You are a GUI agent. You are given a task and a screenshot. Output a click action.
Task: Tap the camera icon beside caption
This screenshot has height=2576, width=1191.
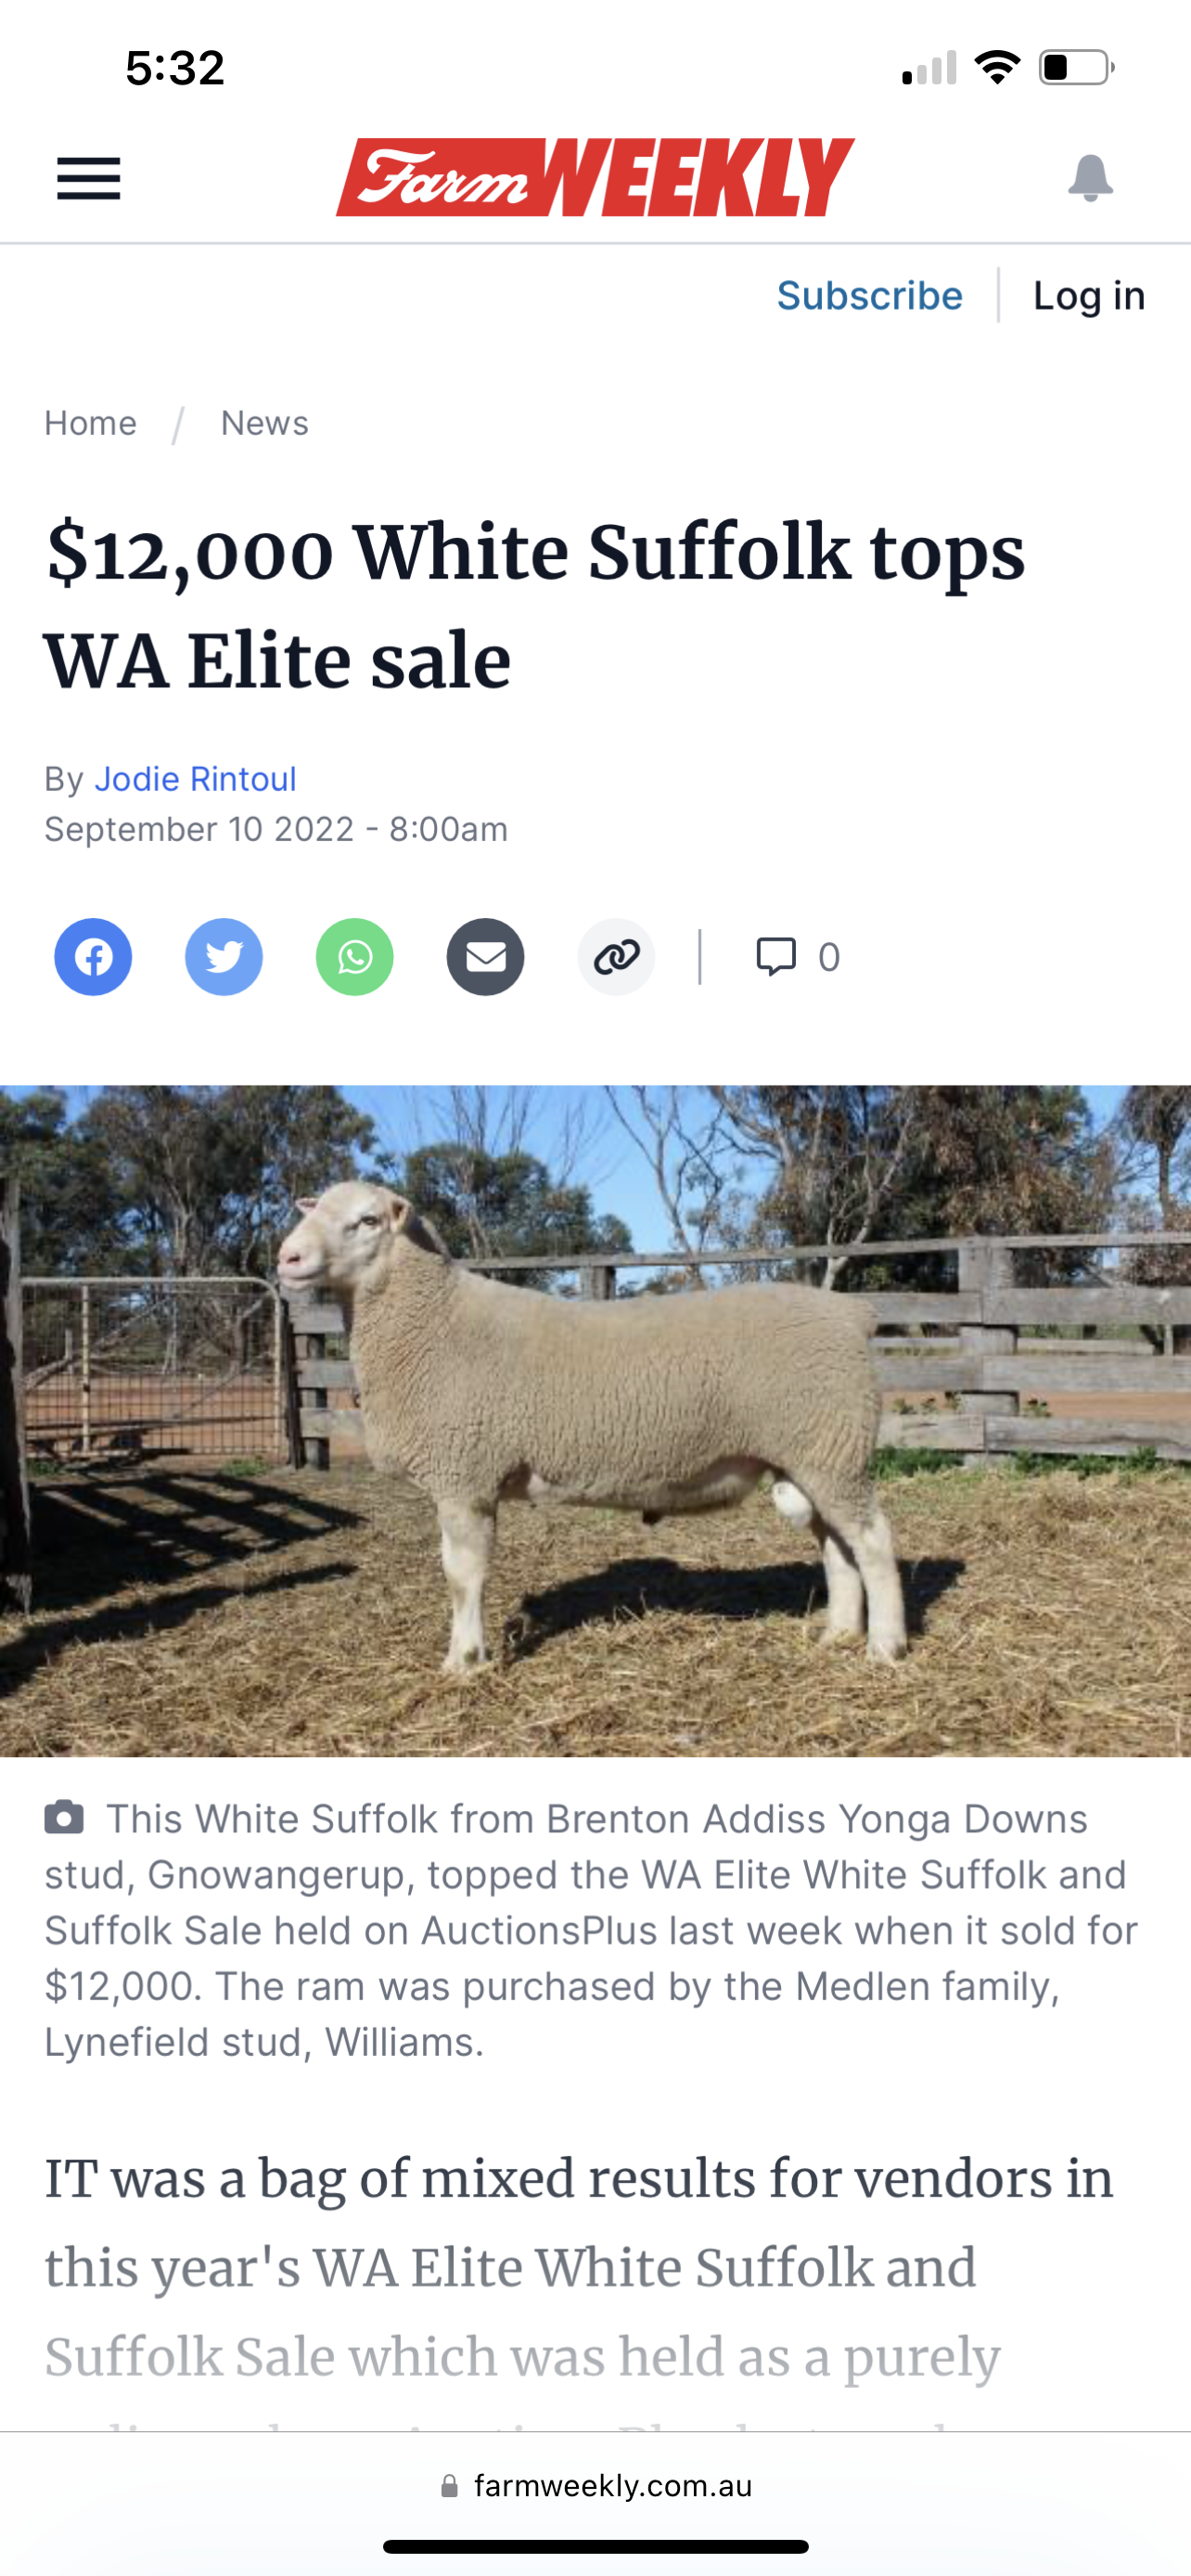click(x=64, y=1817)
